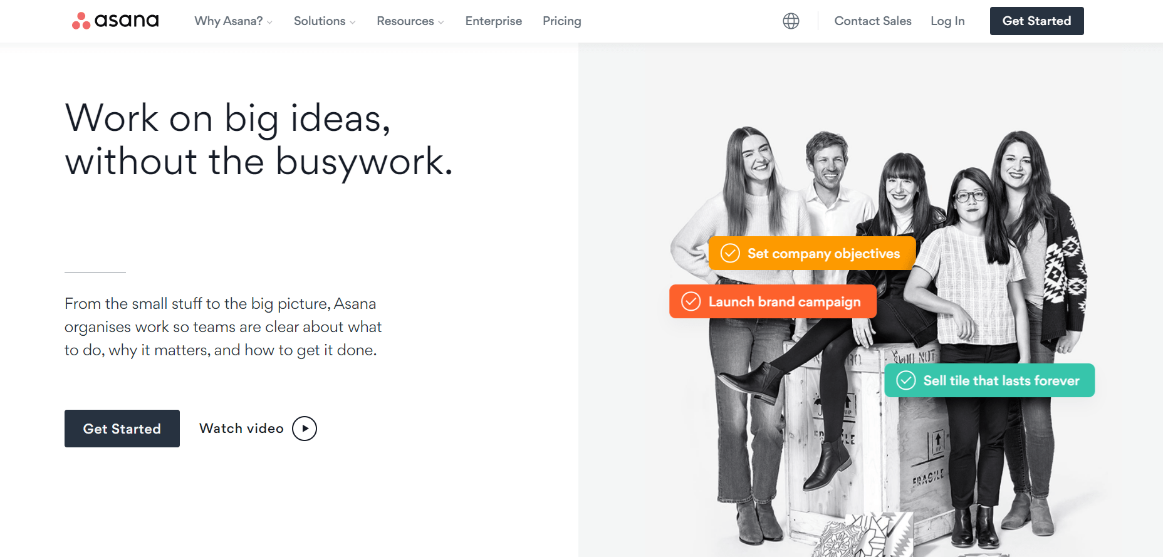This screenshot has width=1163, height=557.
Task: Open the globe language selector
Action: (791, 21)
